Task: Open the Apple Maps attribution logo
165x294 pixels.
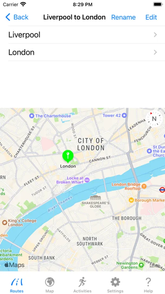Action: (15, 265)
